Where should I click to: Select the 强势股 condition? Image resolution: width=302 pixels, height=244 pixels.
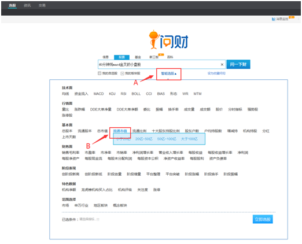(x=253, y=109)
